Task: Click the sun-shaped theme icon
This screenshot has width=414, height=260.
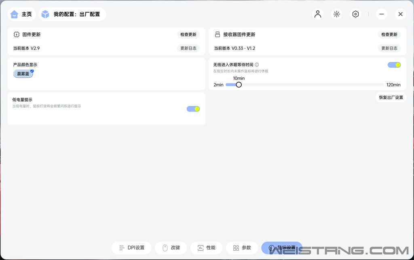Action: pos(336,14)
